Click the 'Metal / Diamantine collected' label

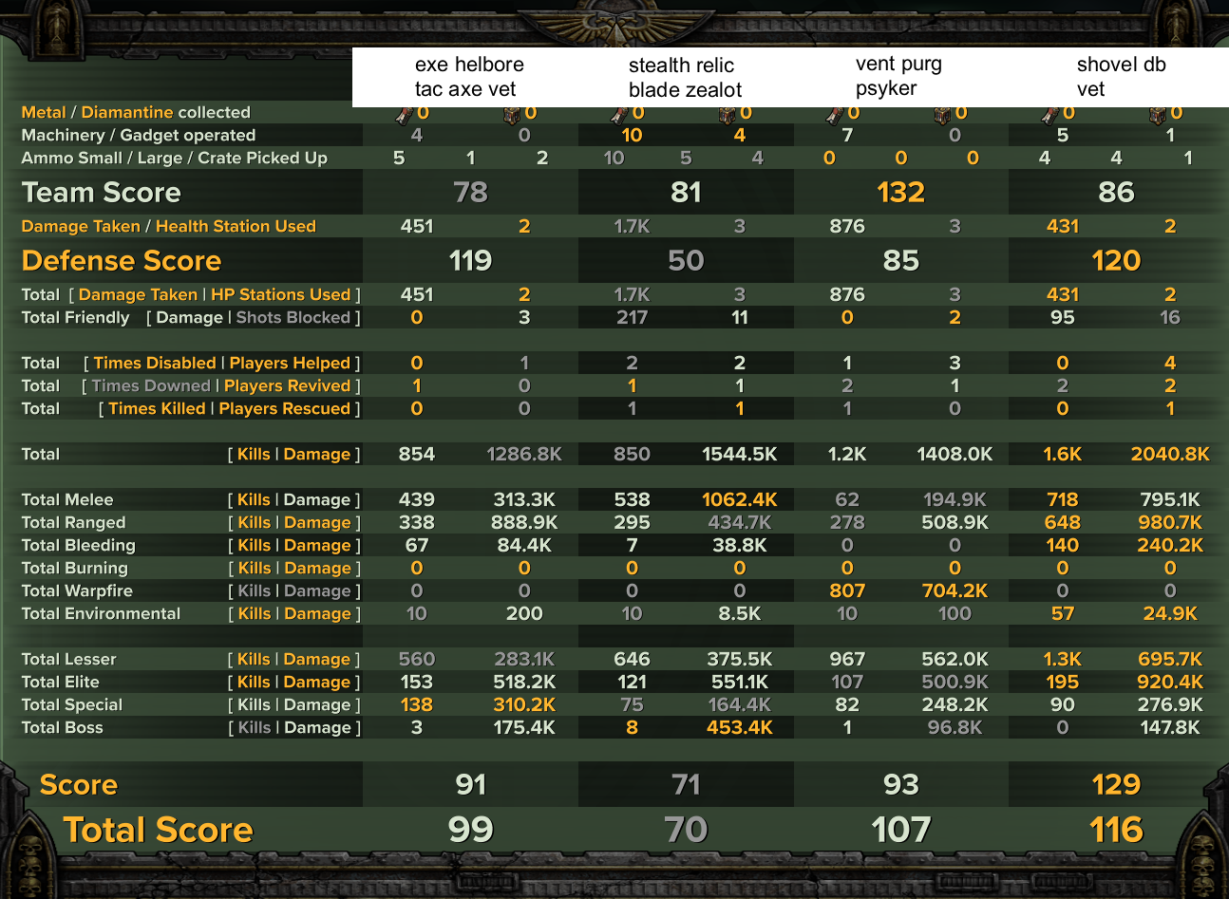pyautogui.click(x=136, y=112)
